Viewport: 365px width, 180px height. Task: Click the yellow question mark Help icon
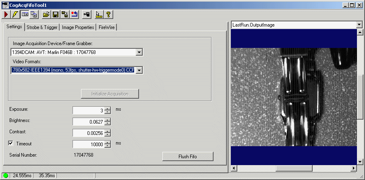pyautogui.click(x=108, y=14)
